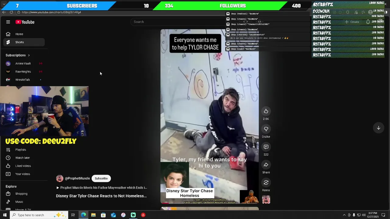Open RawHeights subscription channel
Viewport: 390px width, 219px height.
coord(24,71)
